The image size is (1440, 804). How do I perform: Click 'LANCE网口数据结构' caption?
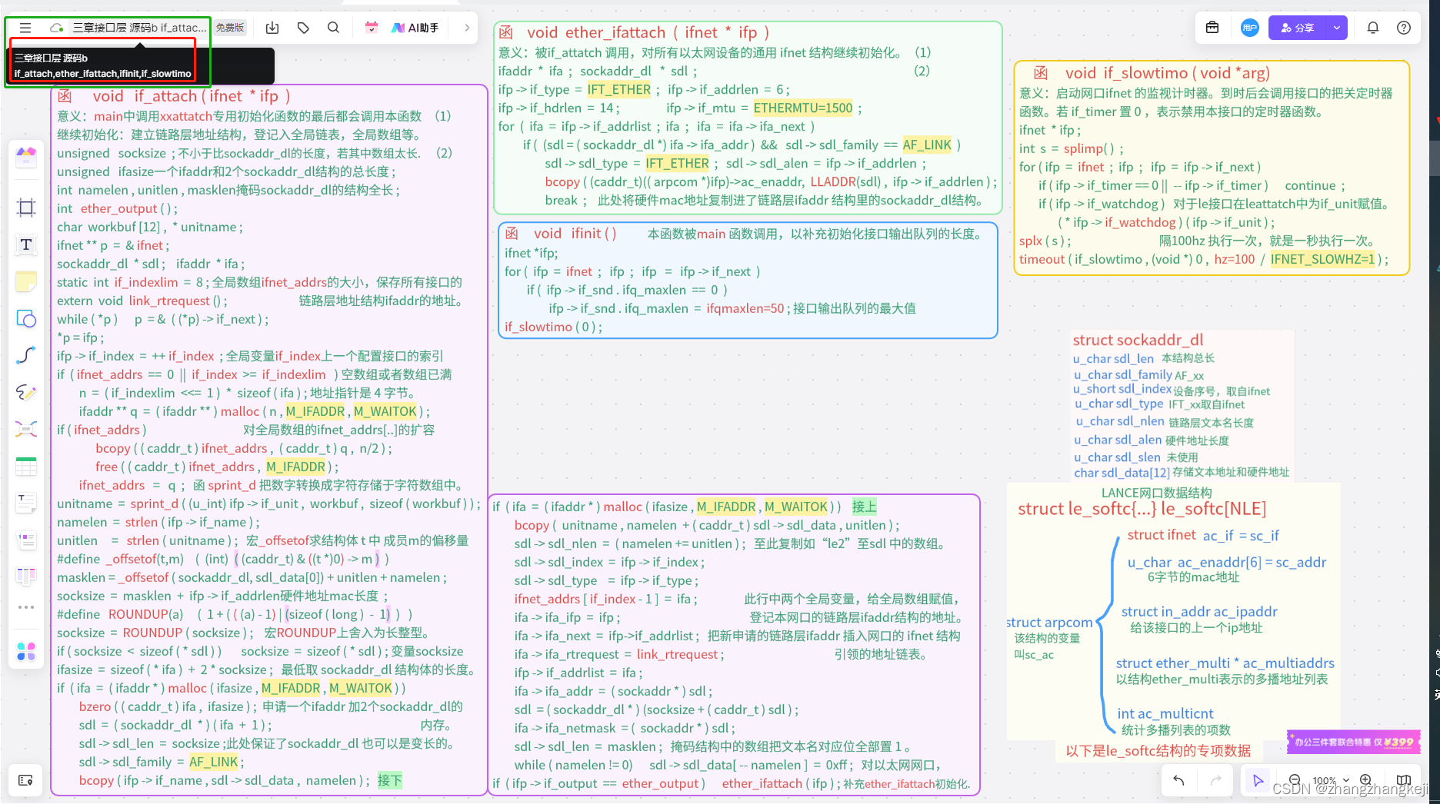(1156, 492)
